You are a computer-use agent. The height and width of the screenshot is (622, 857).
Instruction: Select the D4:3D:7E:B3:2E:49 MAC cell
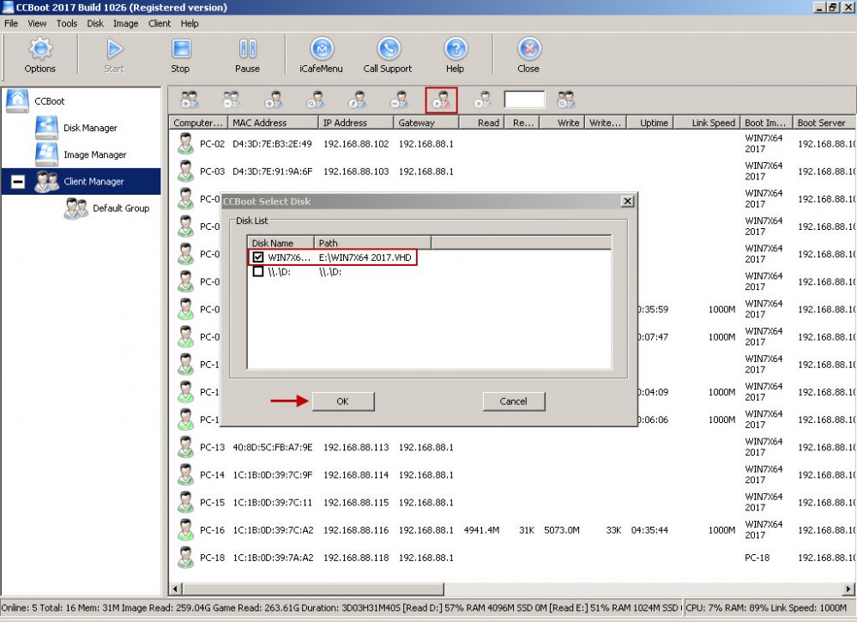272,144
